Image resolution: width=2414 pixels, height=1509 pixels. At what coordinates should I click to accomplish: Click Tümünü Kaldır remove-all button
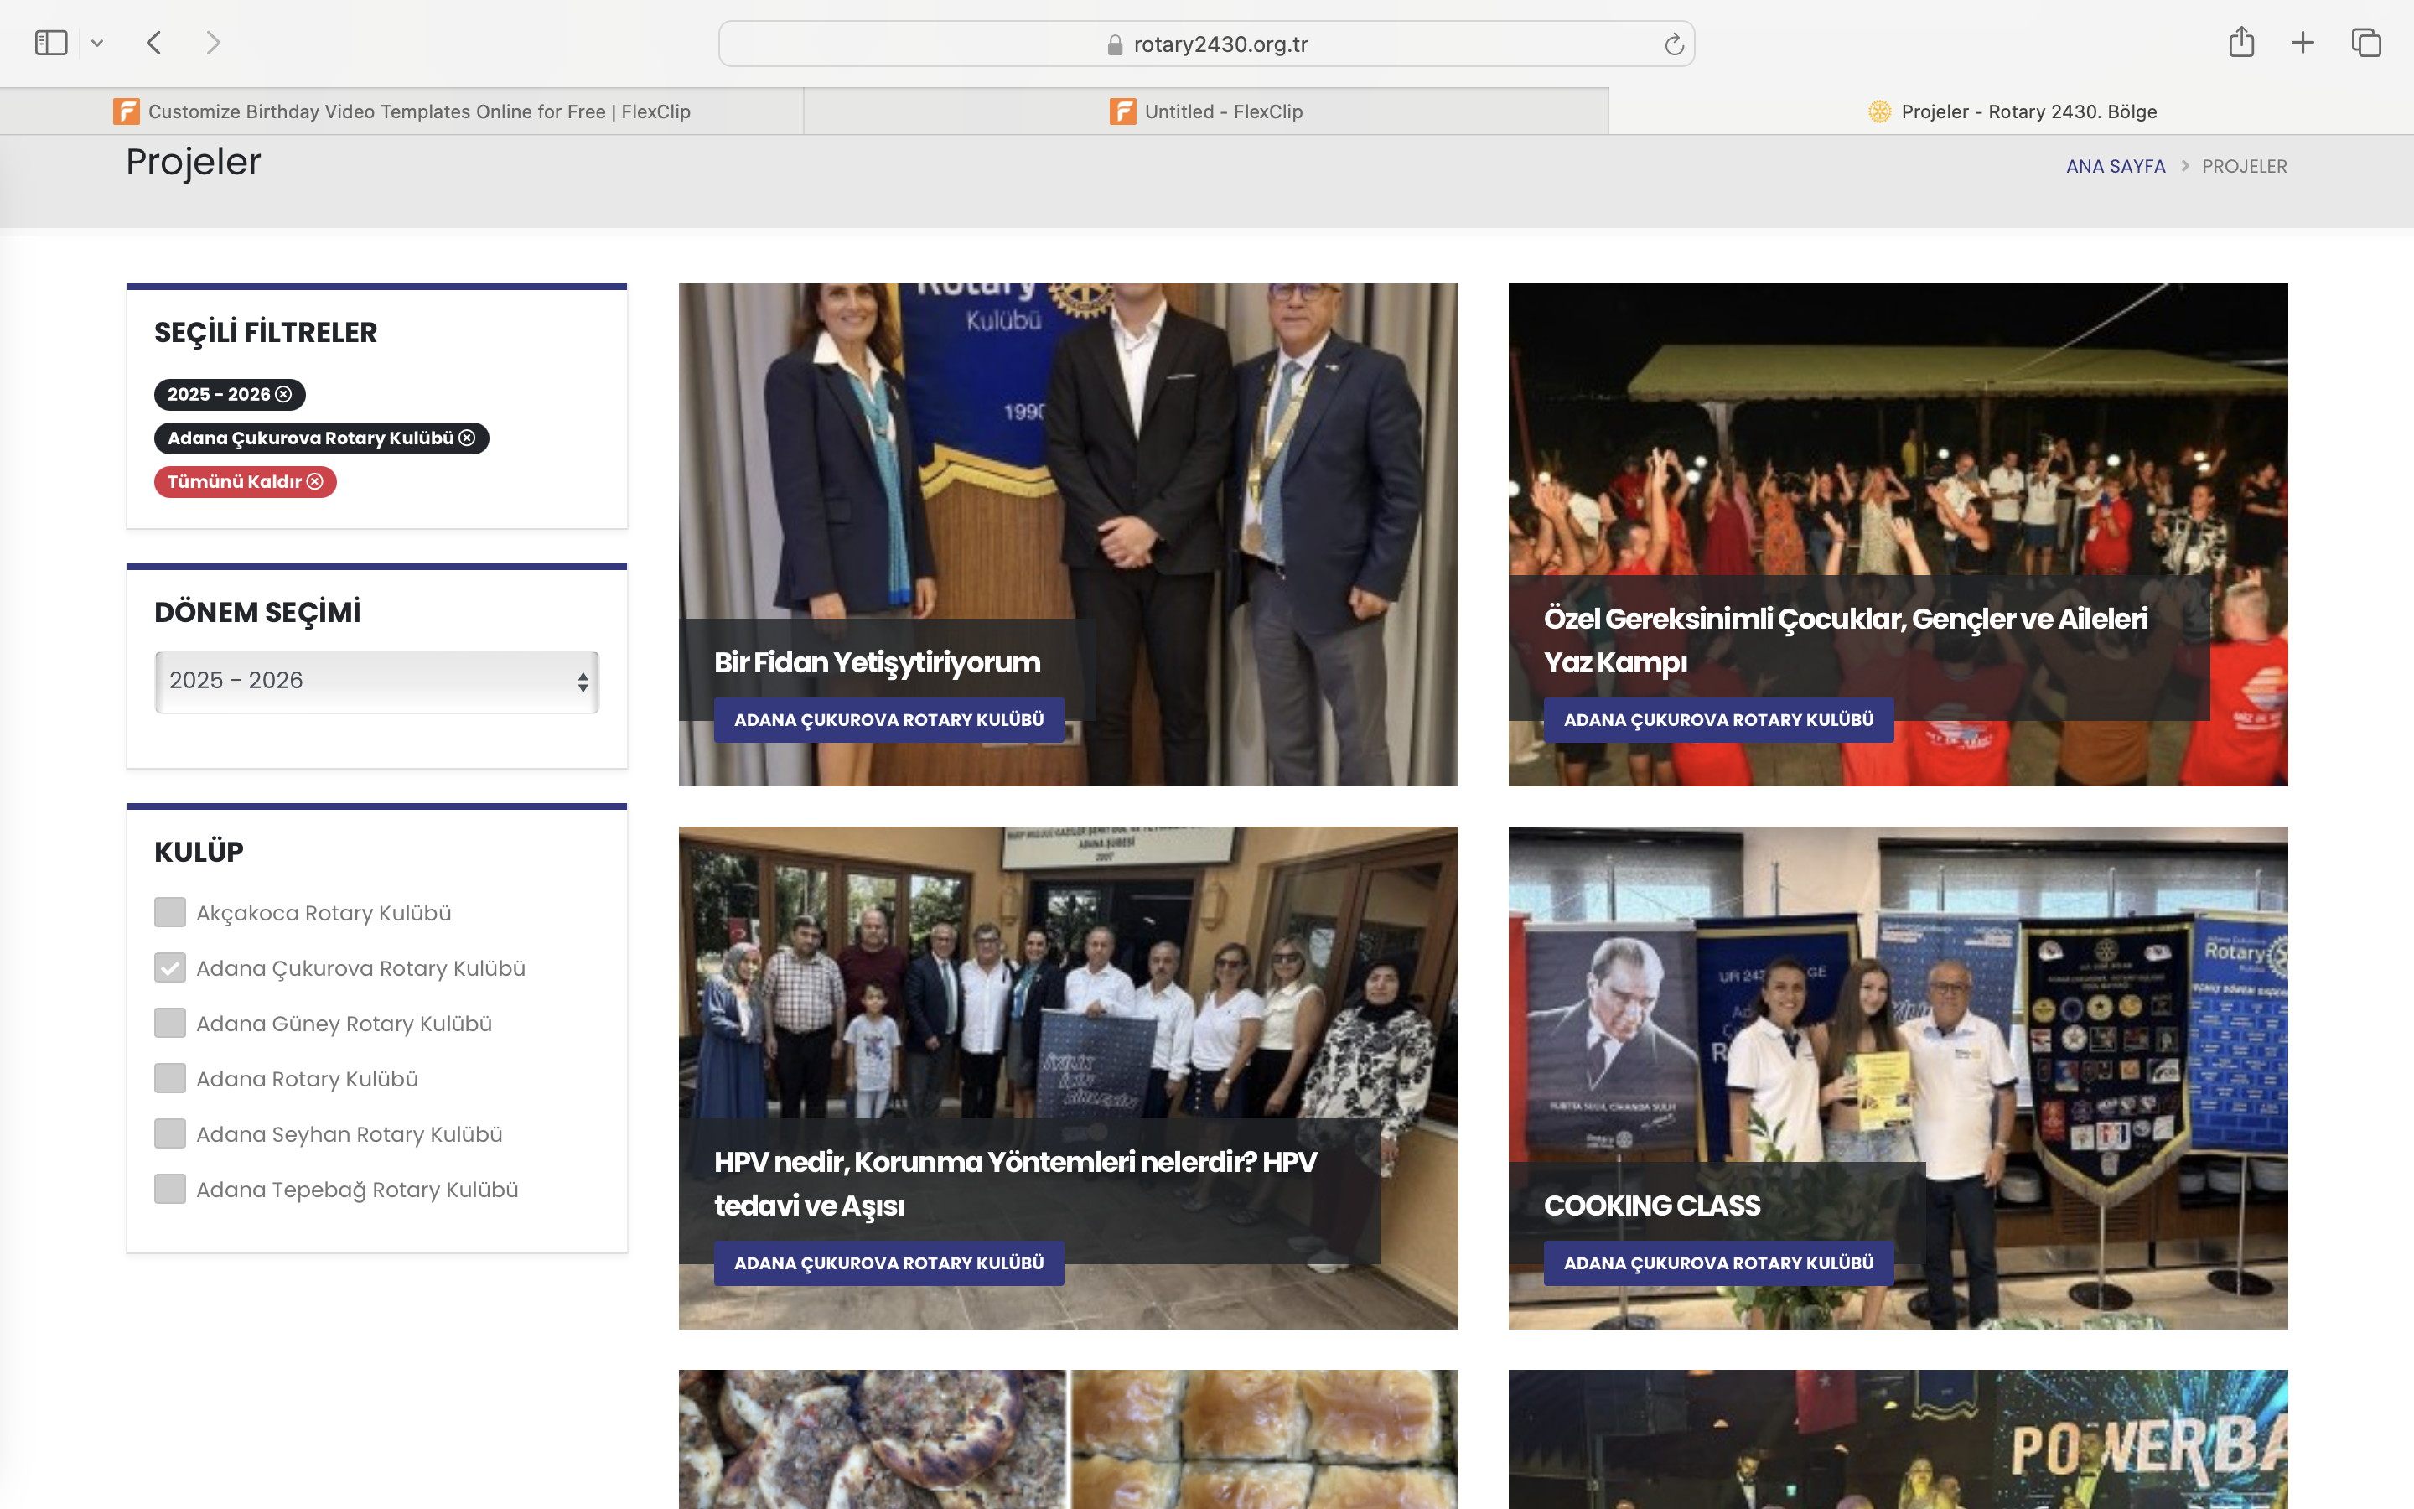coord(245,482)
